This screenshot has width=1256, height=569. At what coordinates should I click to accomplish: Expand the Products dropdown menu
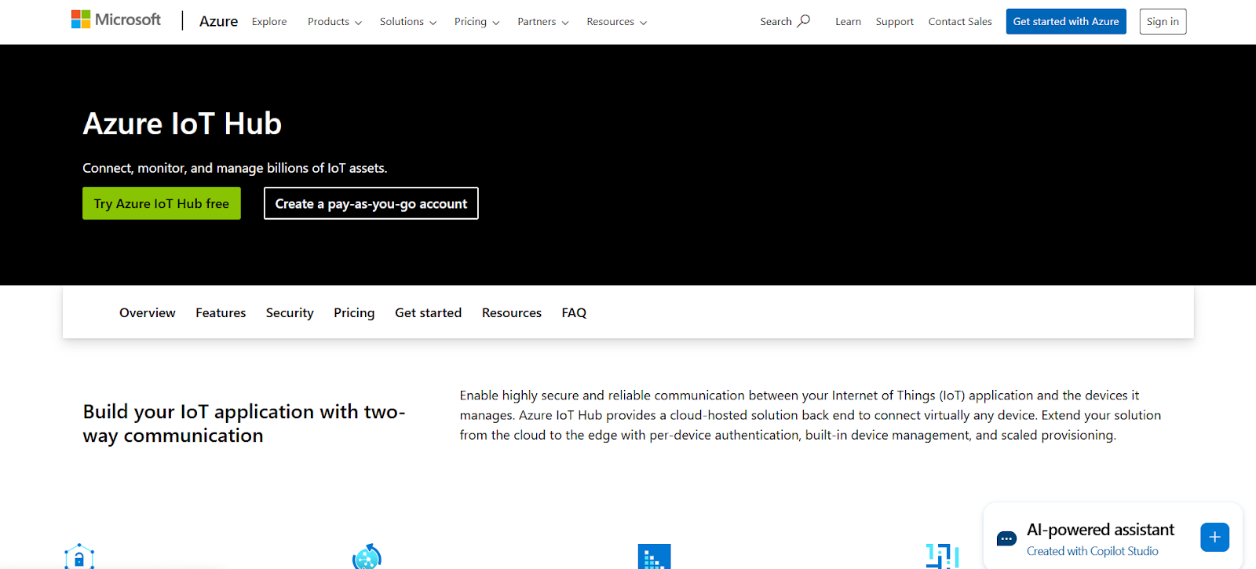coord(334,22)
